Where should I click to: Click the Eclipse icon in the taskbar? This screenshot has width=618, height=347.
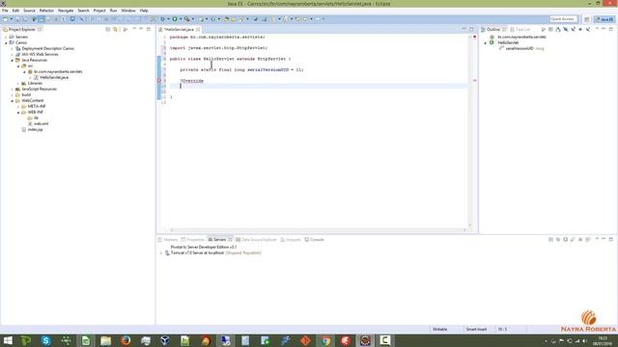tap(365, 340)
